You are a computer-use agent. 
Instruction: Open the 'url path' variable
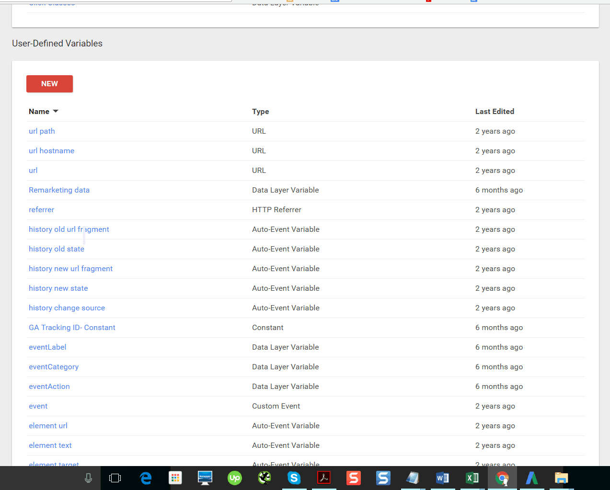[x=42, y=131]
